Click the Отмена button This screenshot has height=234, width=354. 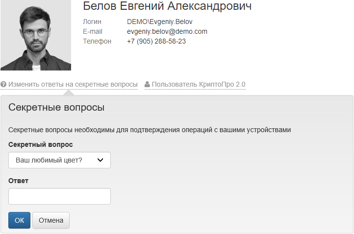(51, 220)
